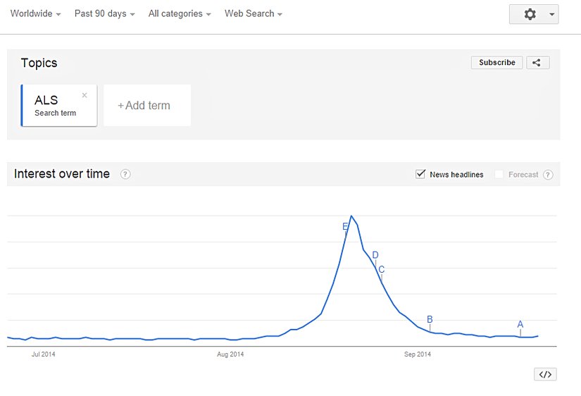Enable the Forecast checkbox
Screen dimensions: 581x396
click(x=499, y=174)
